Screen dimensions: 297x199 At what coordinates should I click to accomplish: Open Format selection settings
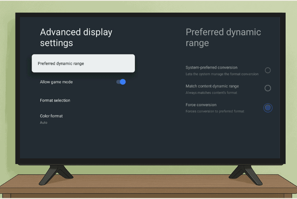coord(55,100)
